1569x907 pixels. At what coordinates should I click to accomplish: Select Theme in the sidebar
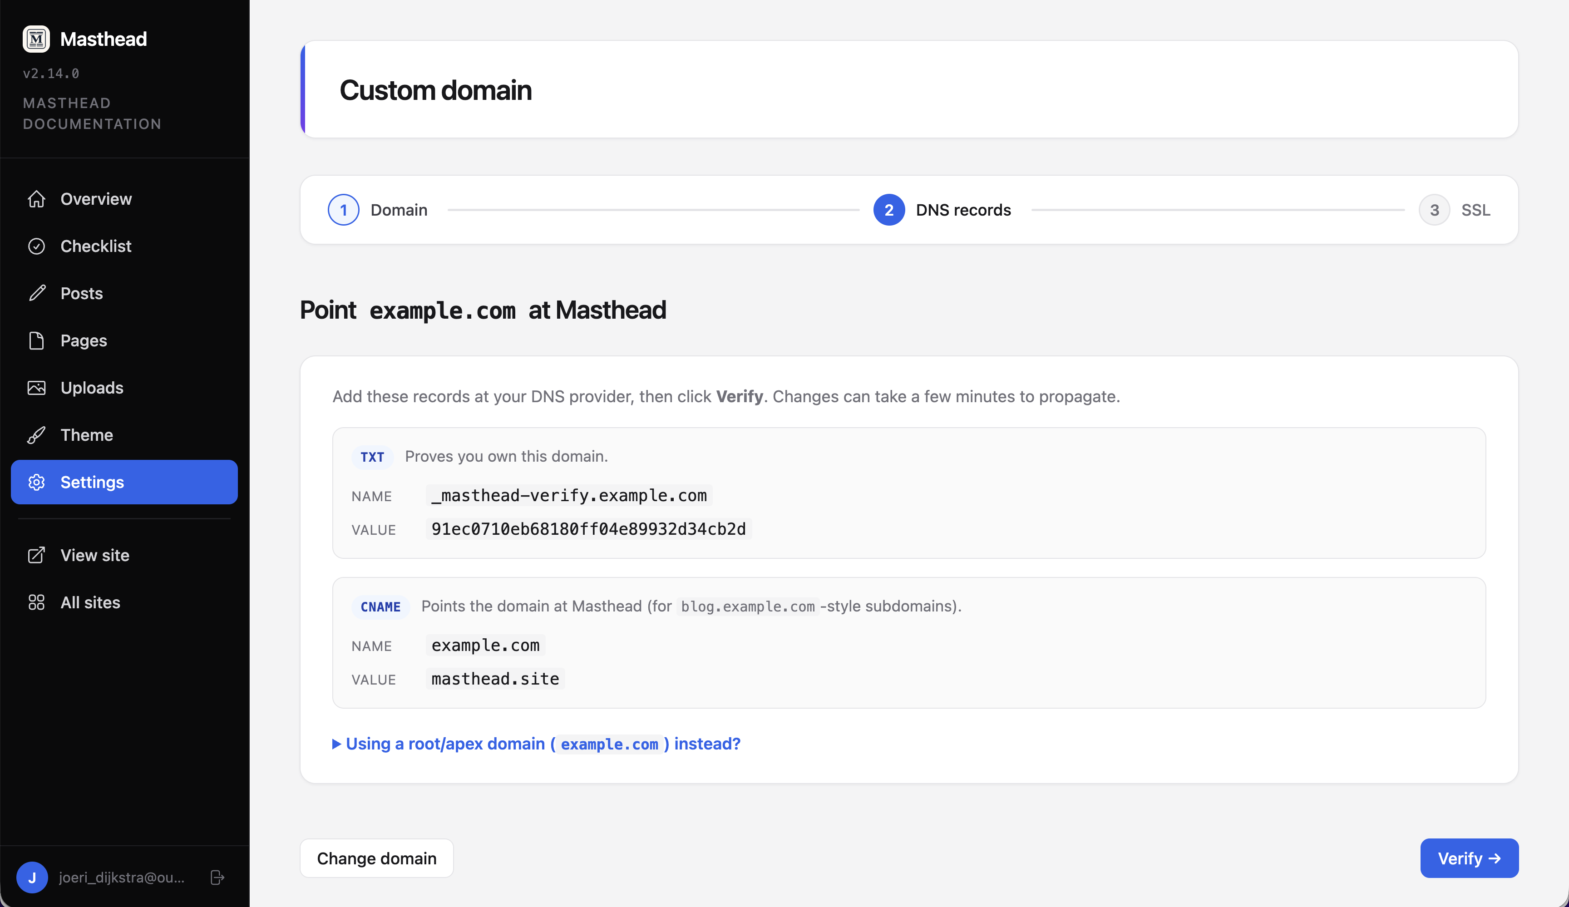coord(124,435)
